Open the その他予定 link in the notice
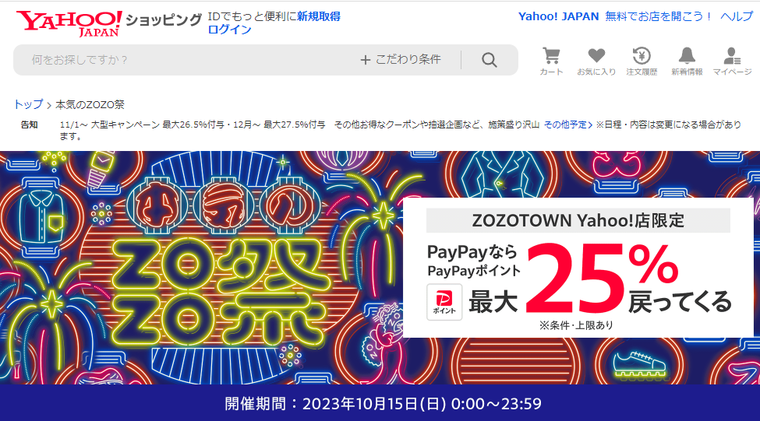Screen dimensions: 760x421 point(568,125)
